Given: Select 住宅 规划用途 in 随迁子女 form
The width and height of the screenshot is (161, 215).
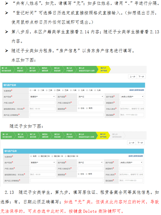Looking at the screenshot, I should pyautogui.click(x=78, y=174).
